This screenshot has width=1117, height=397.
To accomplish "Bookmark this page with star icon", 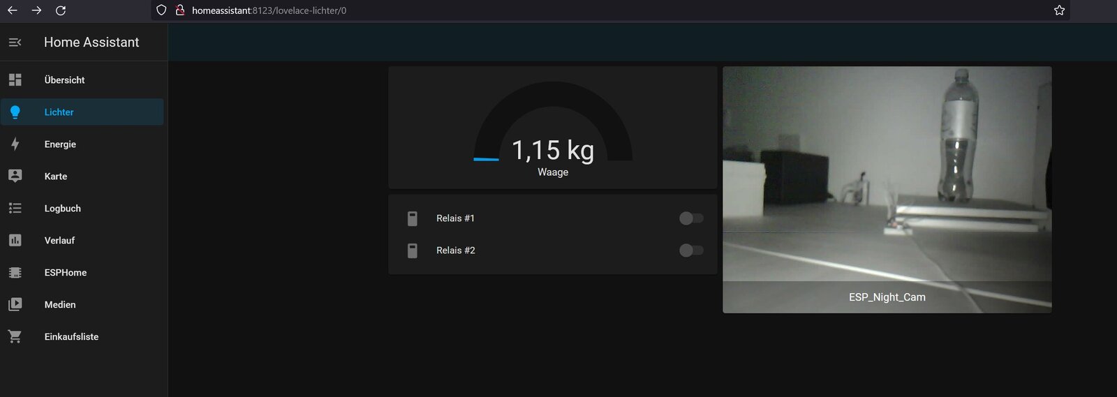I will click(1059, 10).
